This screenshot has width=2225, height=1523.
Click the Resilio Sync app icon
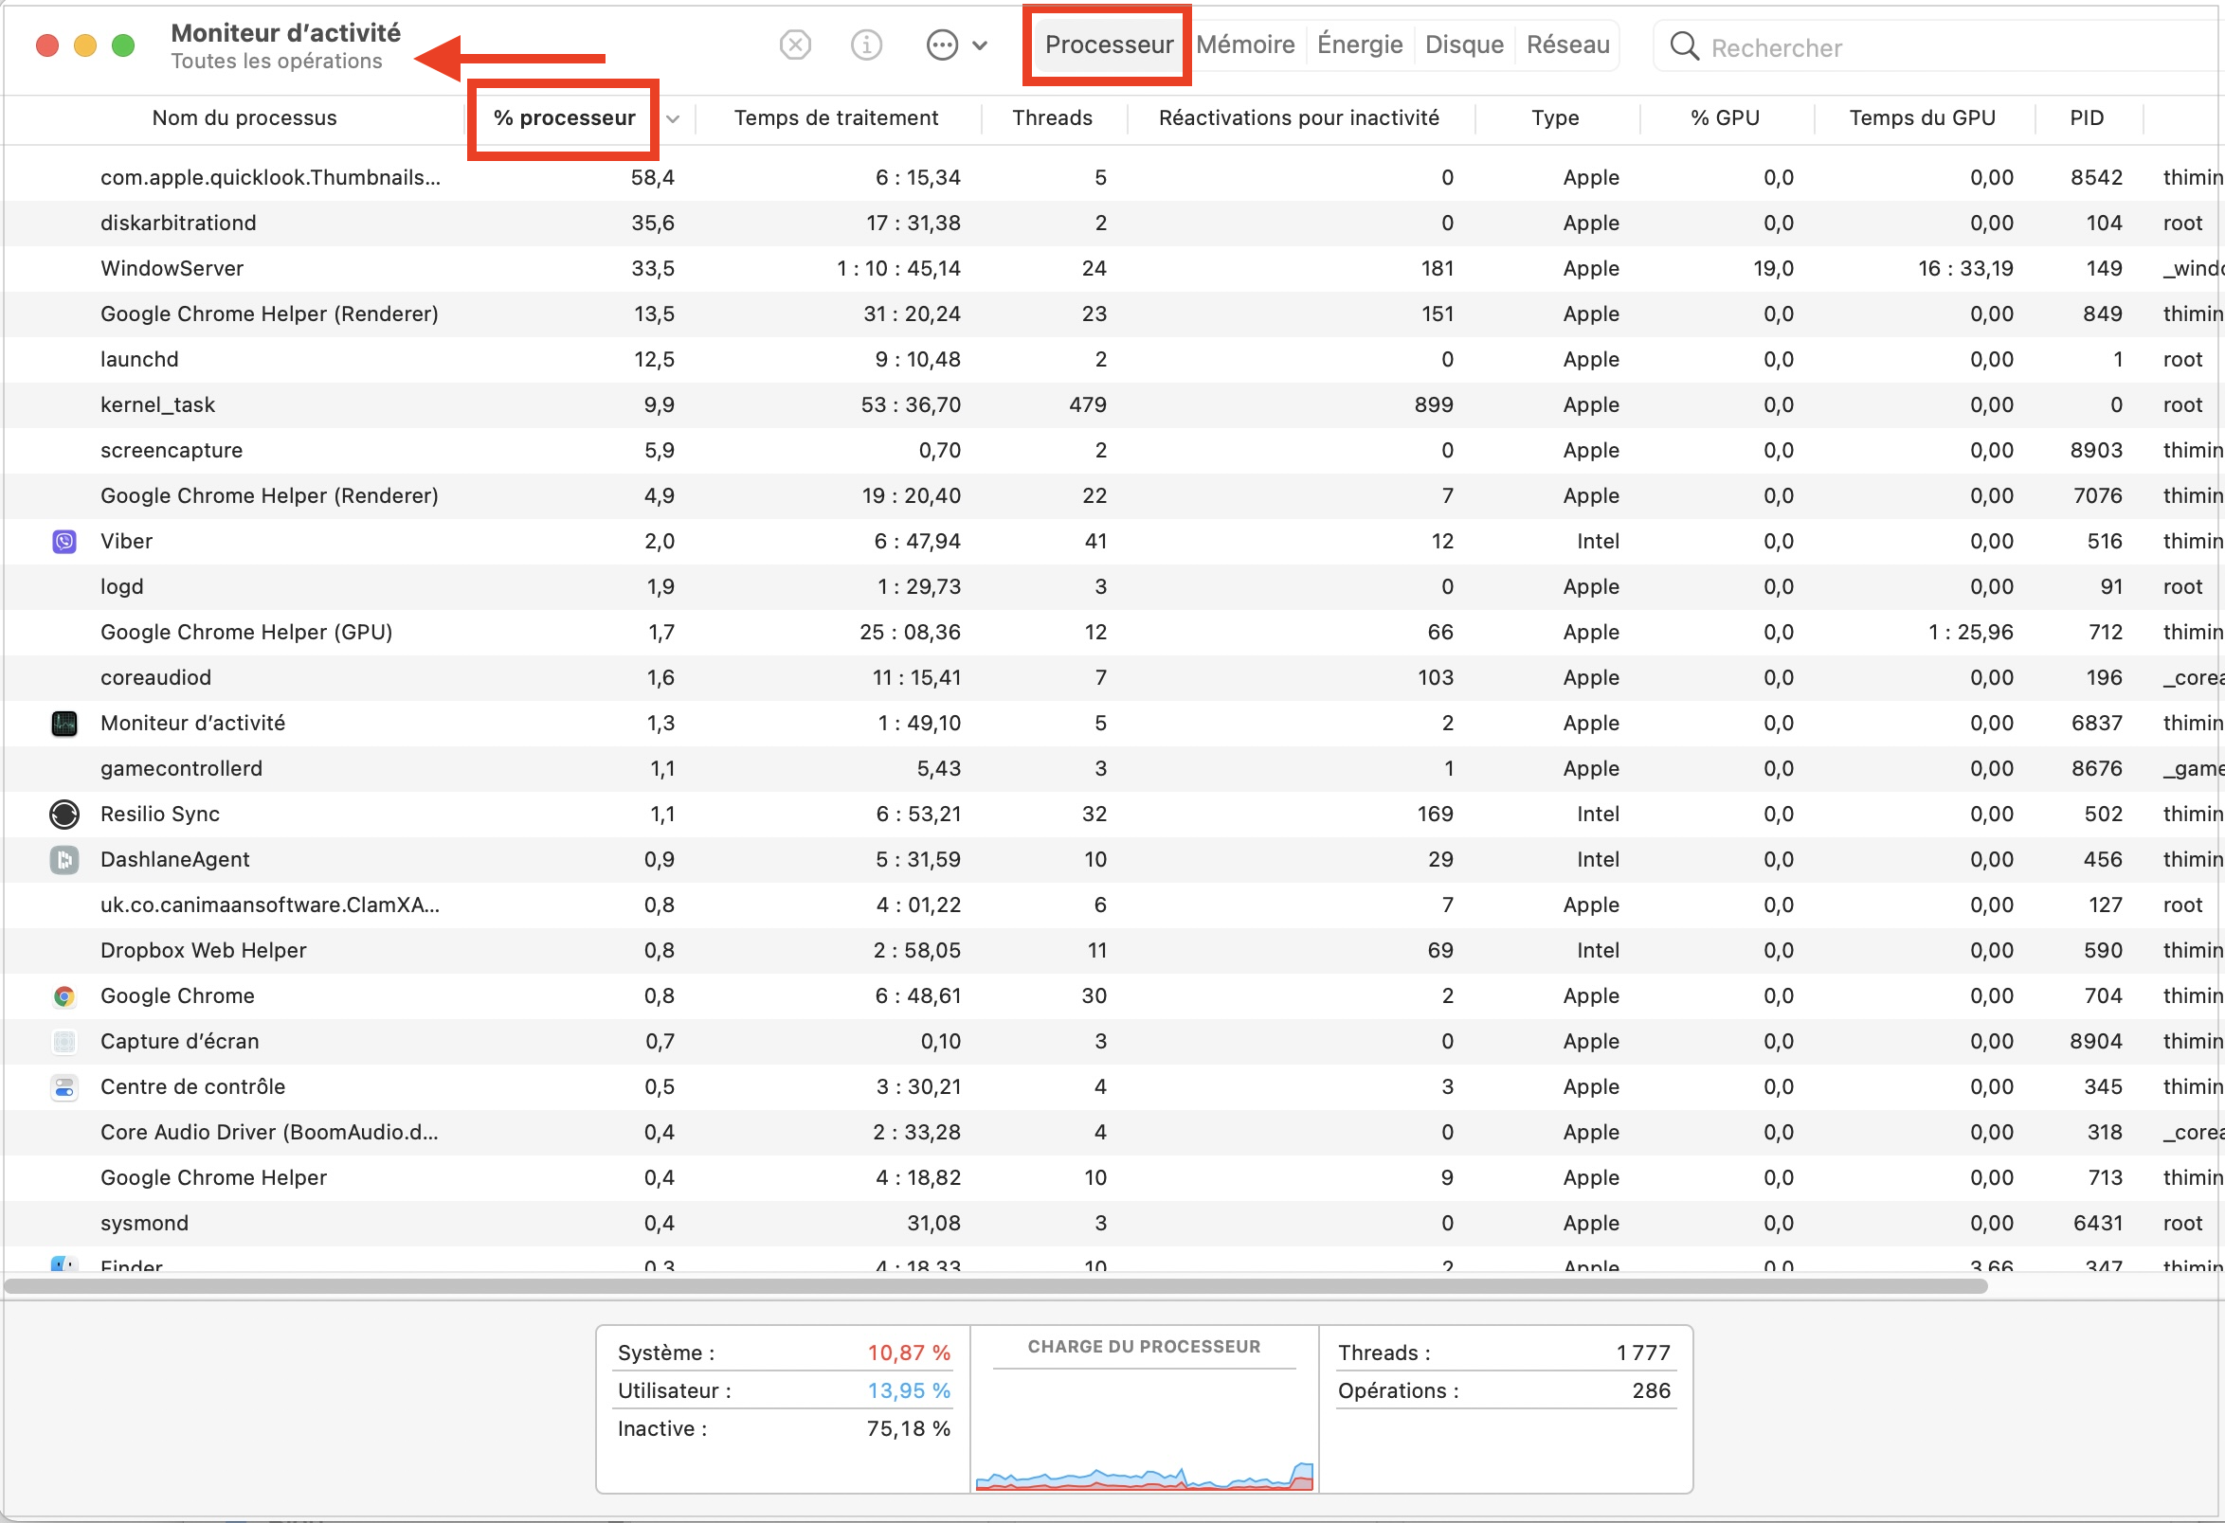64,815
